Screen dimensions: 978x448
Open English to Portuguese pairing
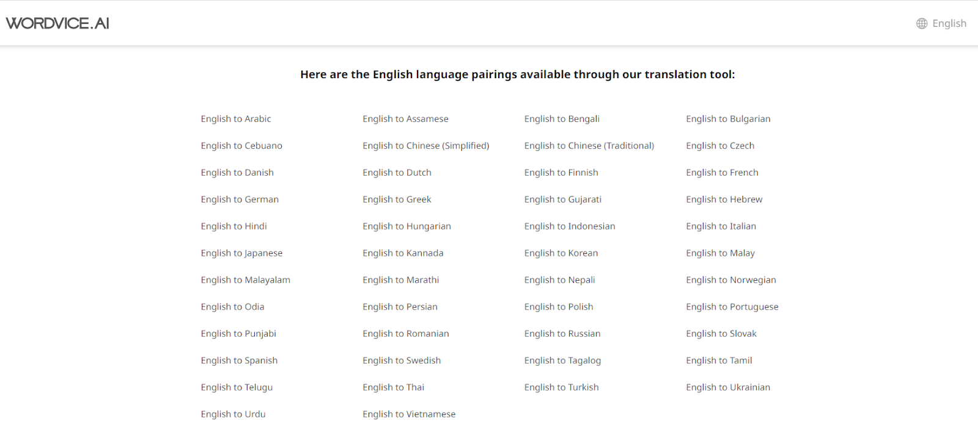[x=732, y=307]
